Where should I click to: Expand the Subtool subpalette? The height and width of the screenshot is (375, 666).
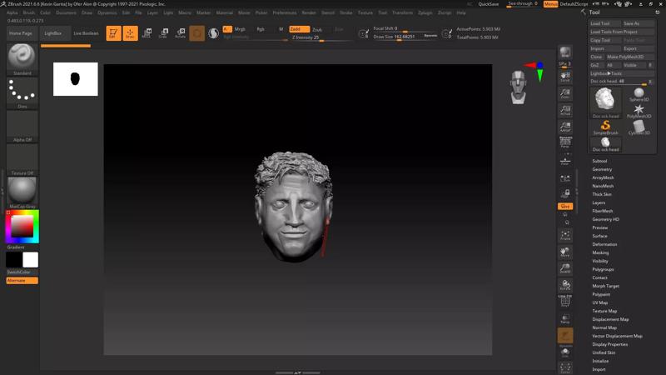pos(599,161)
